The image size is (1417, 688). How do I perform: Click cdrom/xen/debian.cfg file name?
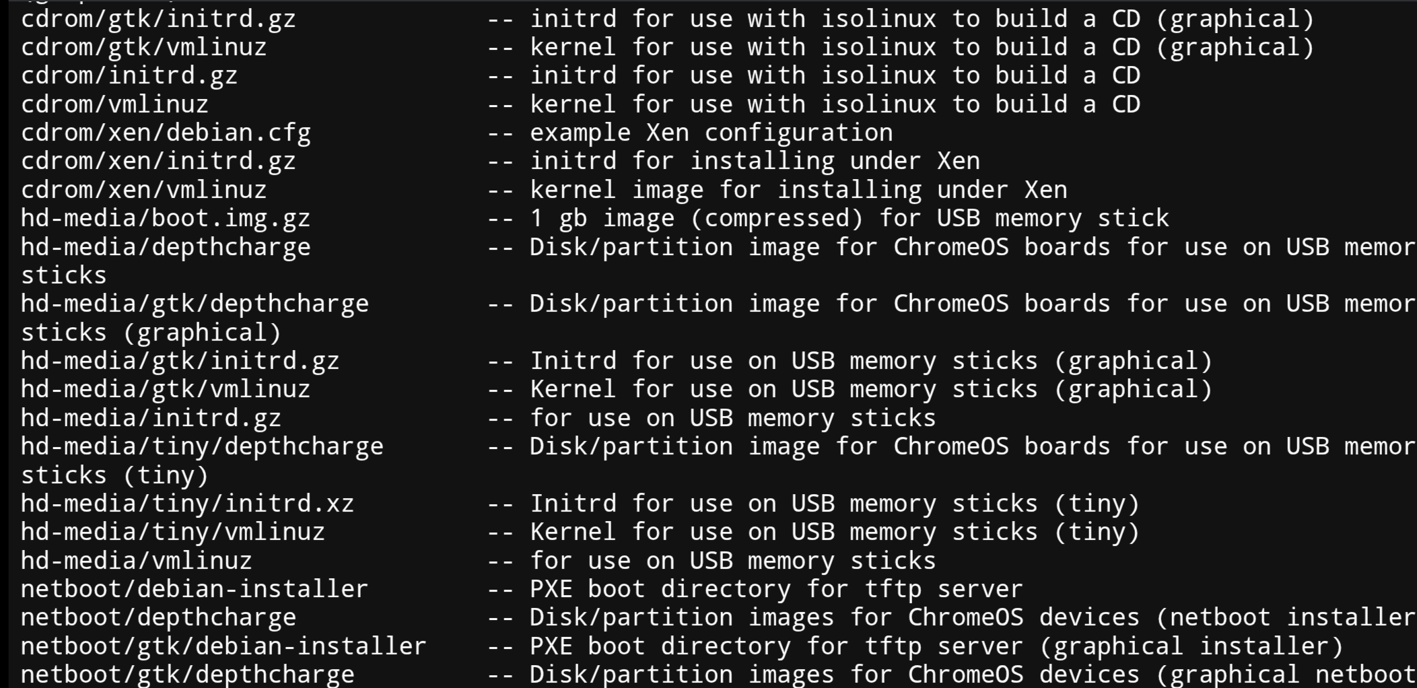click(166, 133)
